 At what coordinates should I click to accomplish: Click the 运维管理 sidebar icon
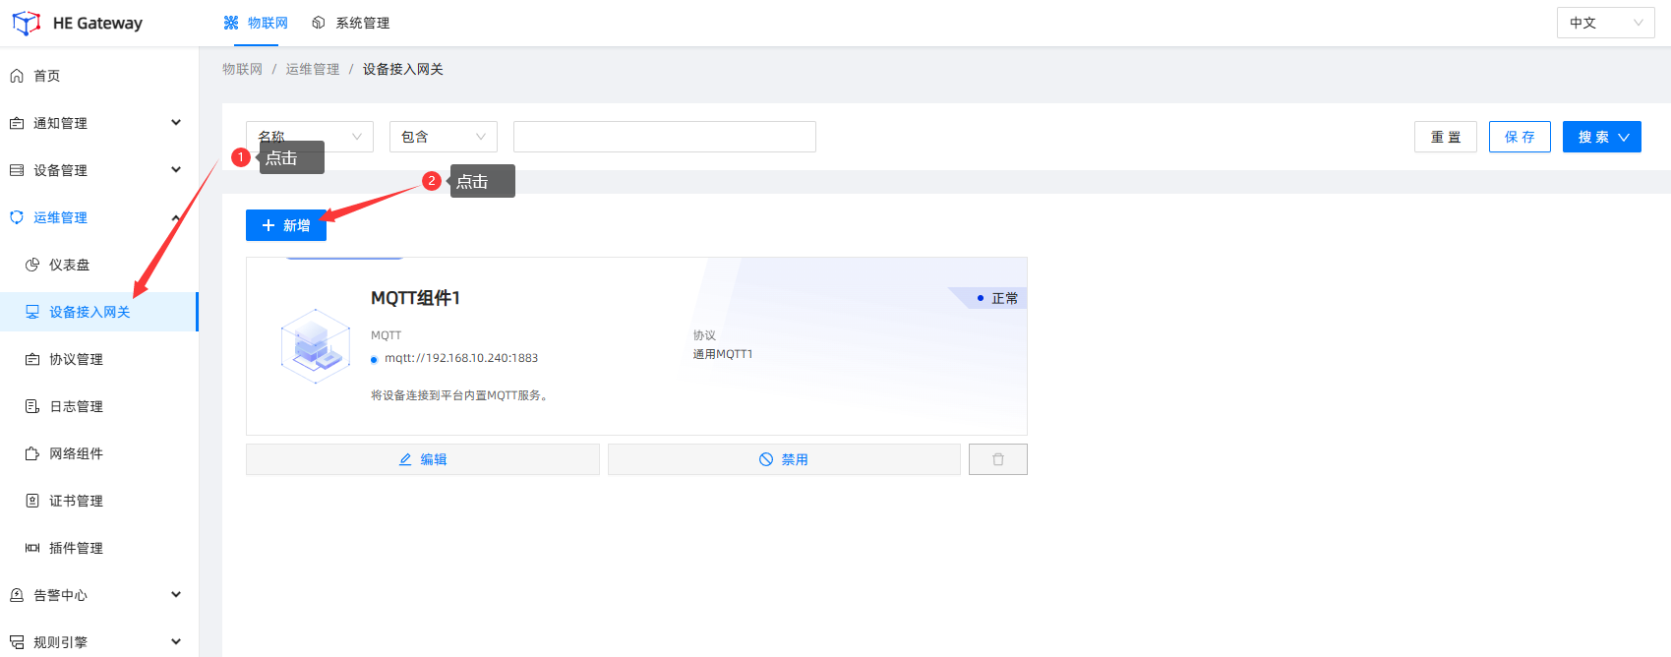(17, 217)
